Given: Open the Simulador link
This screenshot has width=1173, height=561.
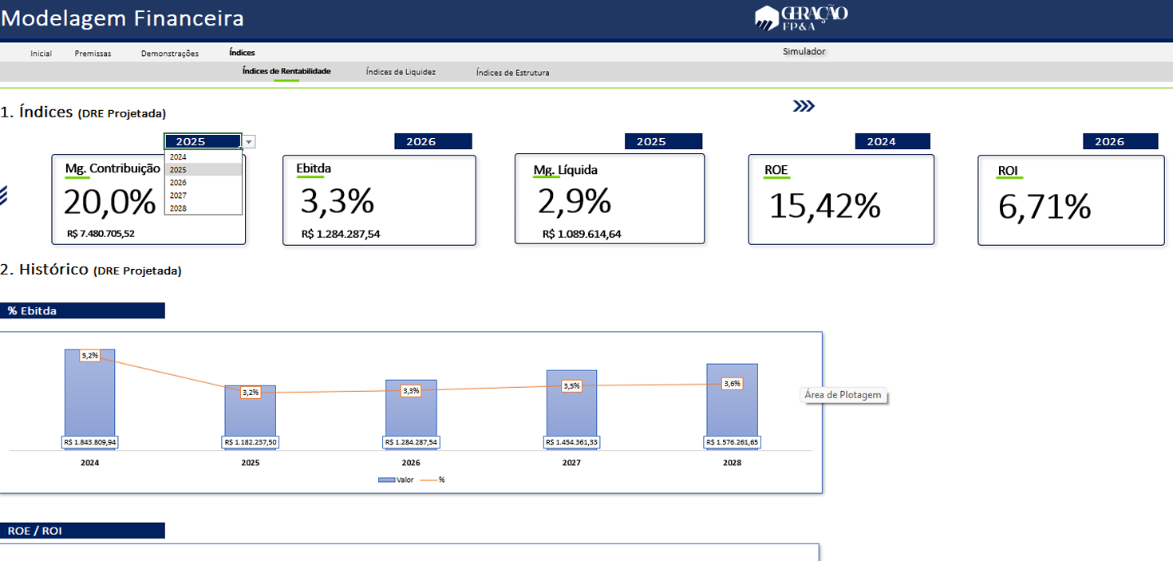Looking at the screenshot, I should pyautogui.click(x=804, y=52).
